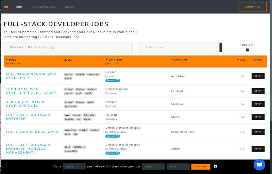Click the debugging skill tag
The image size is (272, 174).
tap(71, 151)
